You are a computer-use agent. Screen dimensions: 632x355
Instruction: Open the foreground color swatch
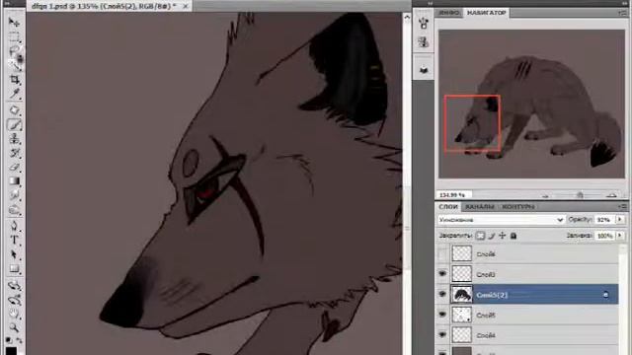tap(11, 351)
